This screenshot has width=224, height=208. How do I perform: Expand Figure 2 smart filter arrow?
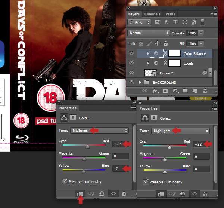[x=210, y=73]
